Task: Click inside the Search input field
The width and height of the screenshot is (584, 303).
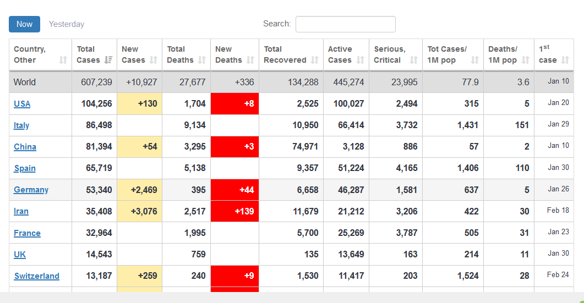Action: (x=345, y=24)
